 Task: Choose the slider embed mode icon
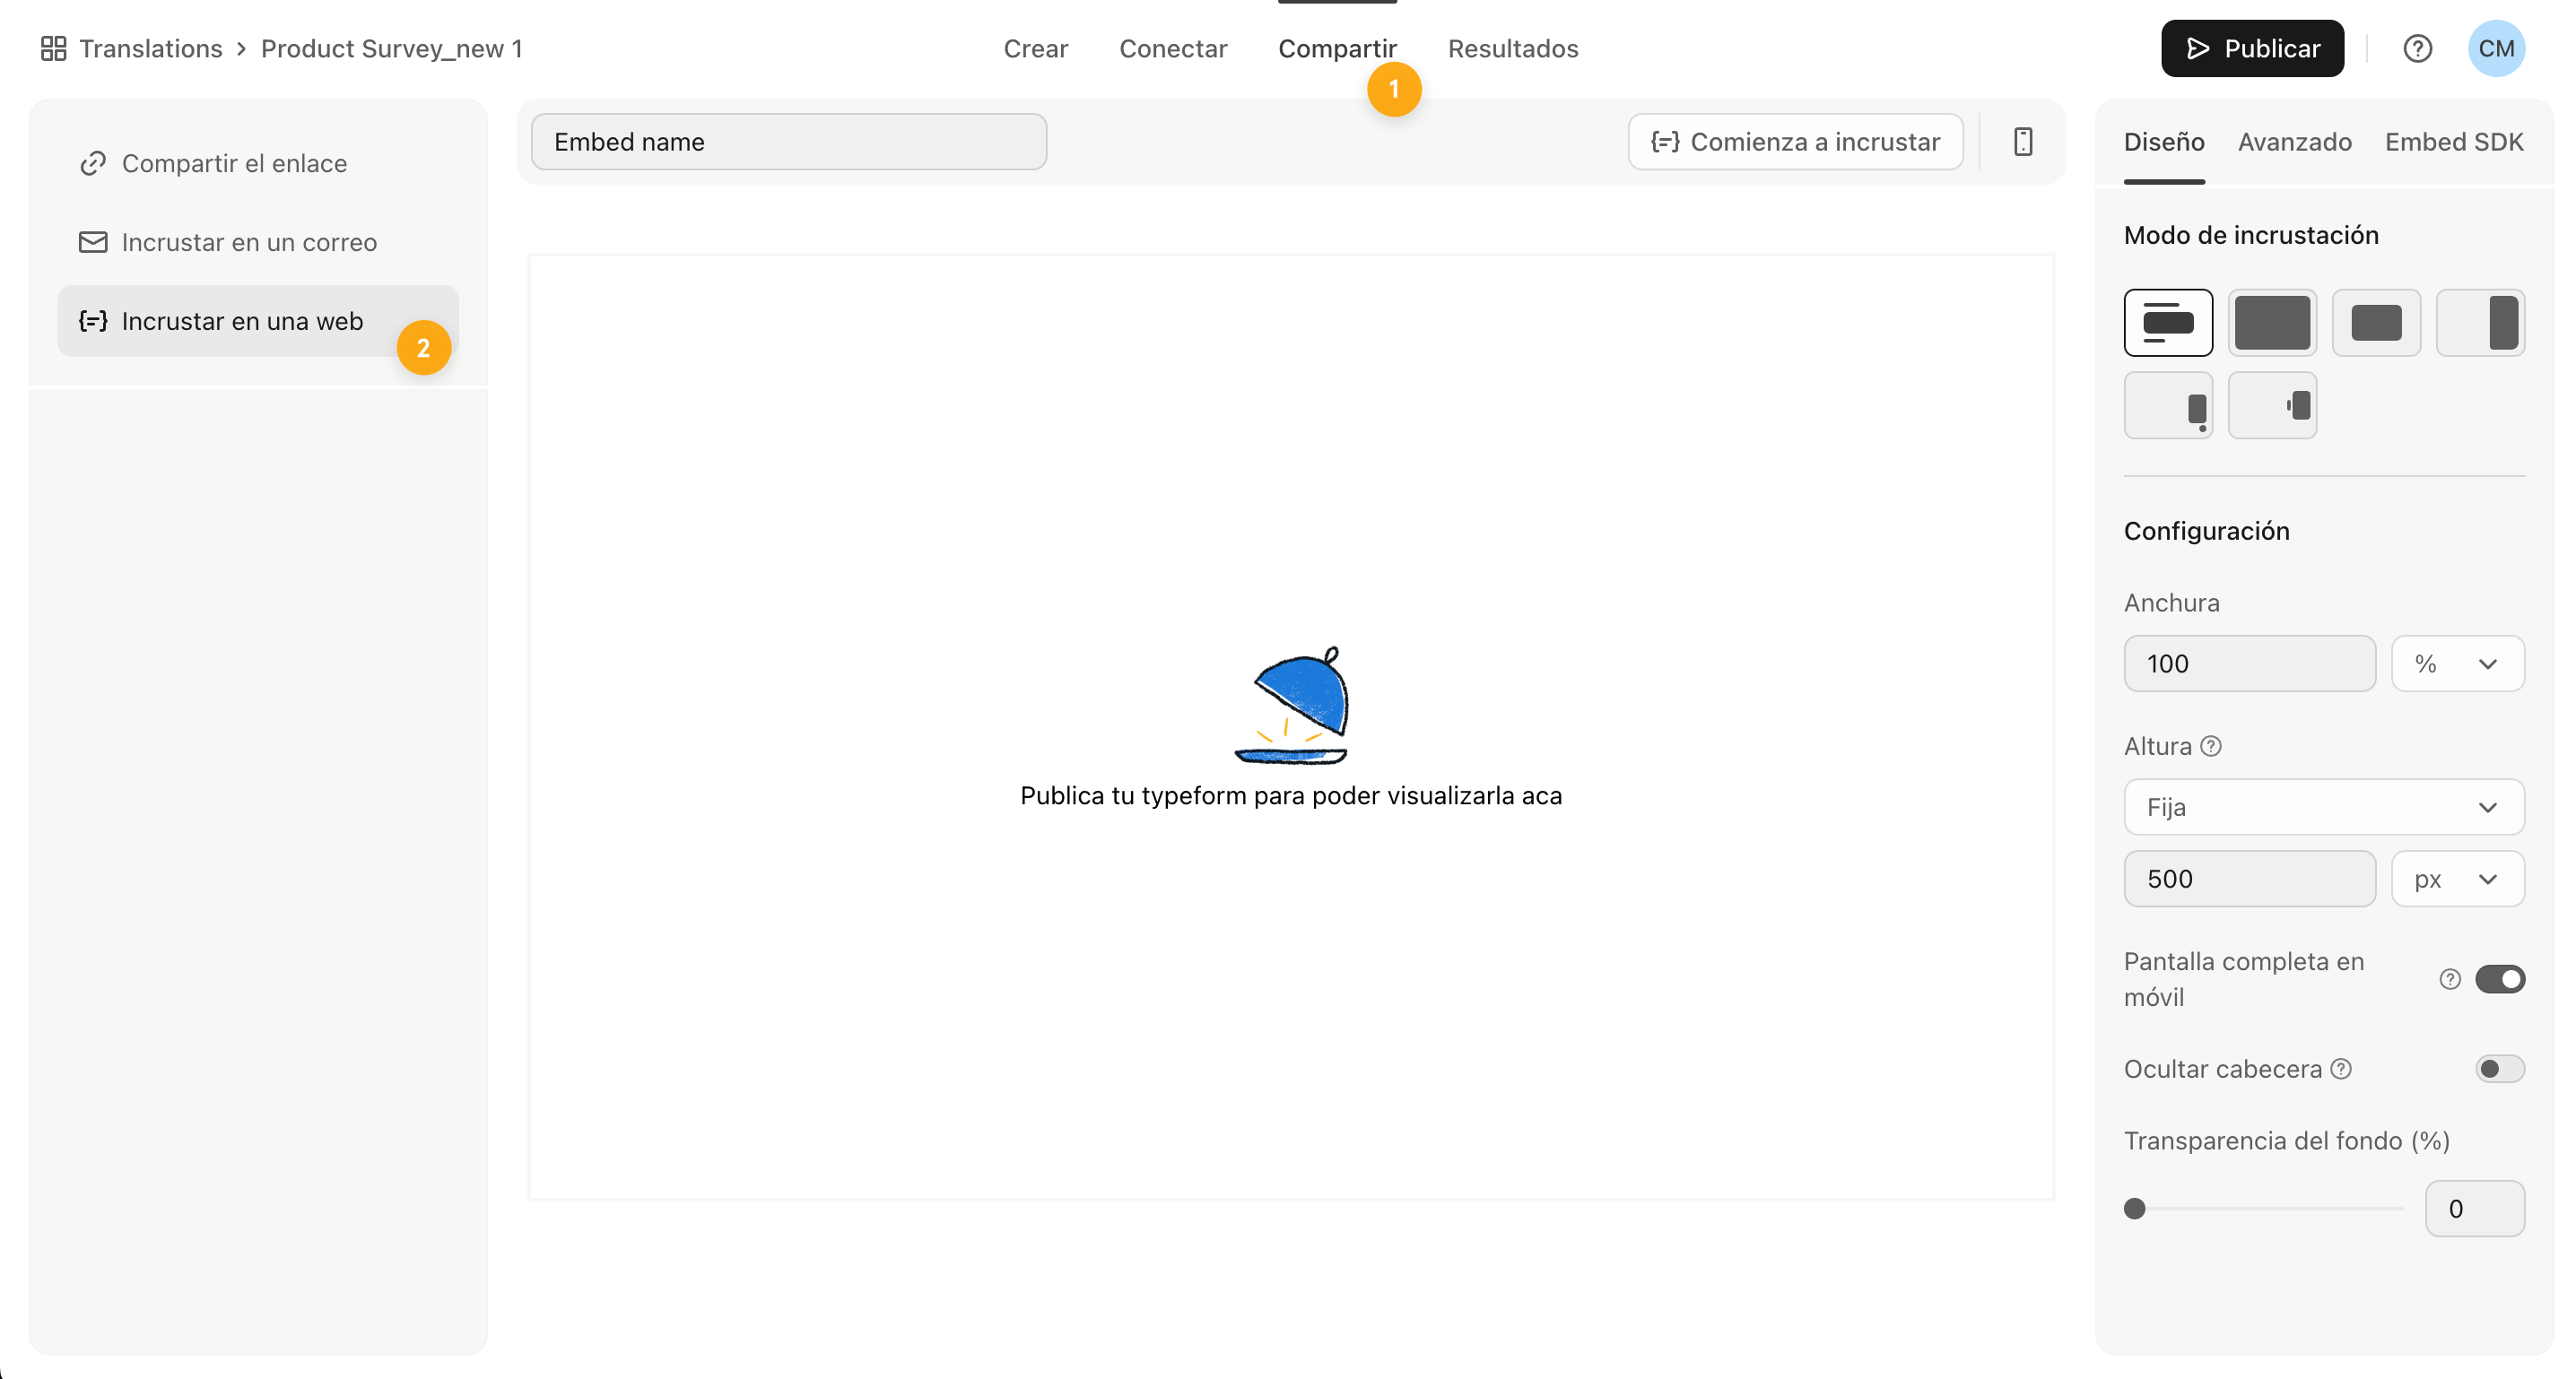2480,322
